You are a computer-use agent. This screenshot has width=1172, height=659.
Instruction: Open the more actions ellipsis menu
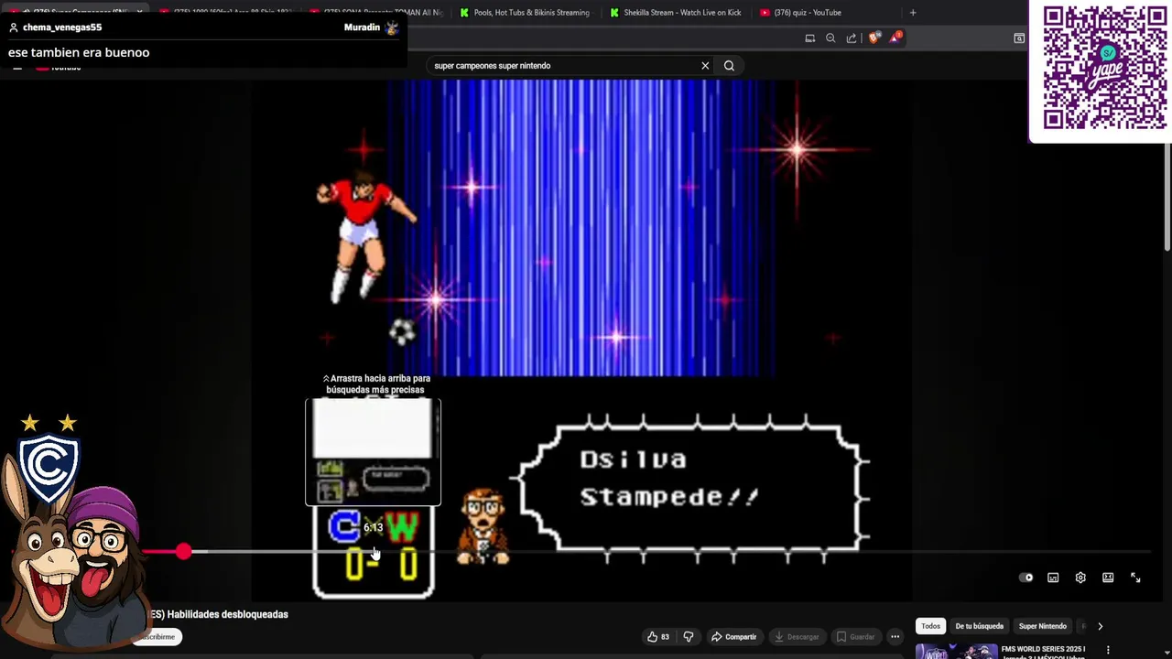pyautogui.click(x=895, y=637)
